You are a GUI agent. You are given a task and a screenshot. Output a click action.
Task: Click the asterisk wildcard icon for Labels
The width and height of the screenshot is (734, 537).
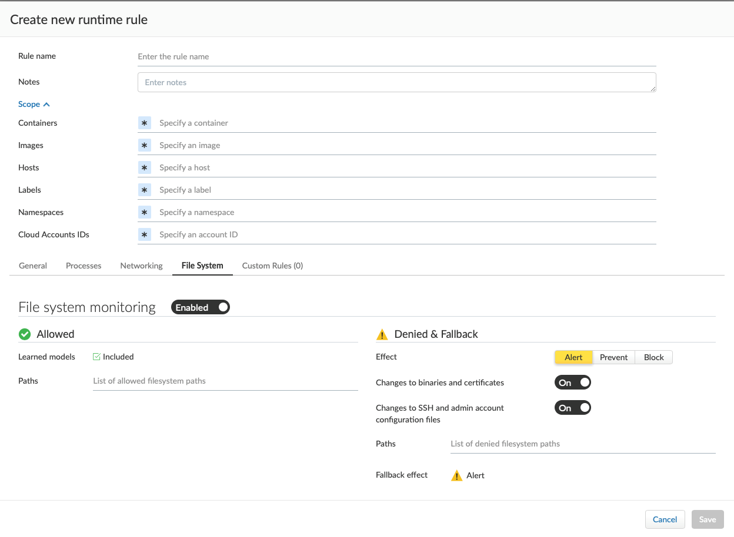[145, 190]
